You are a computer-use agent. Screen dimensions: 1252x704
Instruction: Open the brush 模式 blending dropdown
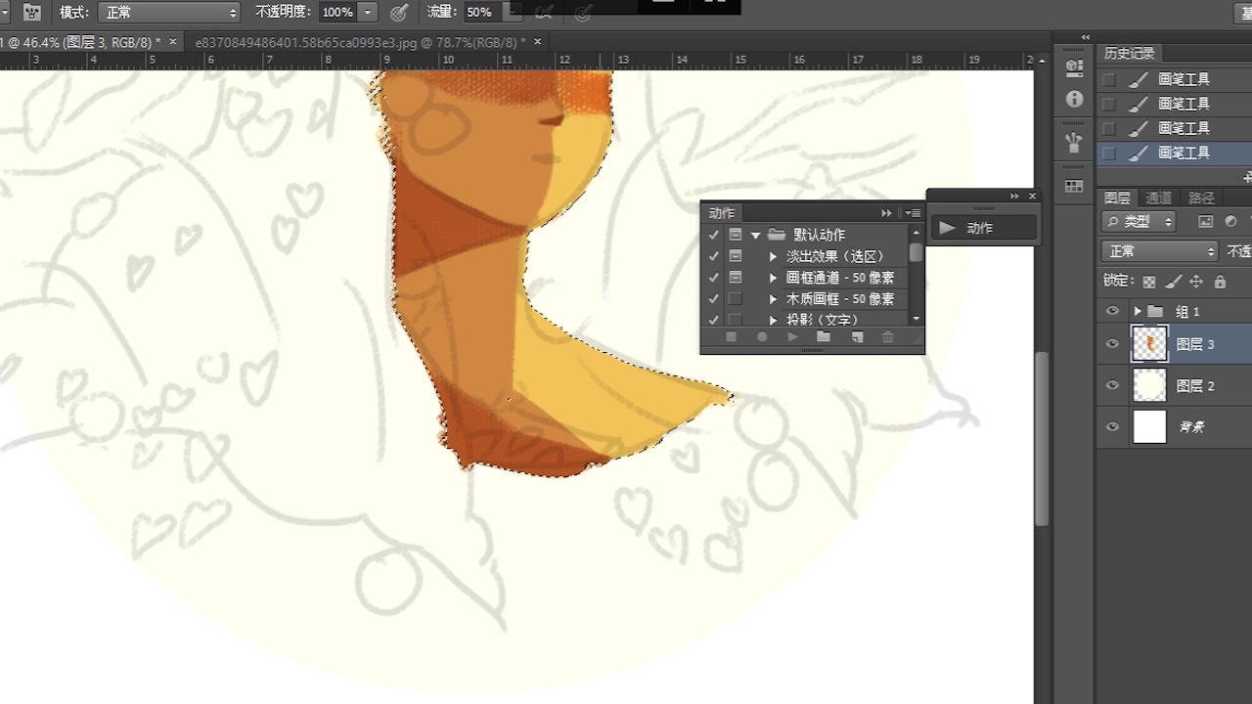click(168, 13)
